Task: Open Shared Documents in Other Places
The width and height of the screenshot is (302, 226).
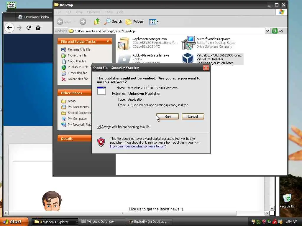Action: click(80, 113)
